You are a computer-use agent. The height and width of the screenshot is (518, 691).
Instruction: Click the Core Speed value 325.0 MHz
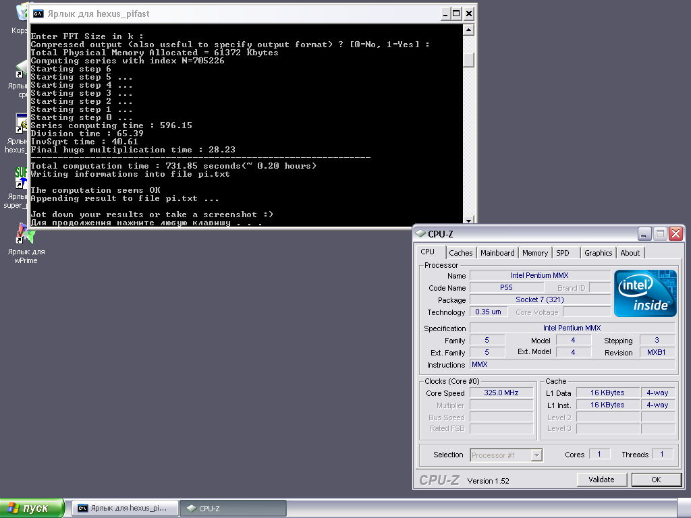[501, 393]
